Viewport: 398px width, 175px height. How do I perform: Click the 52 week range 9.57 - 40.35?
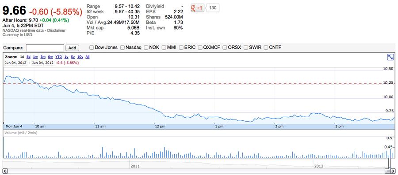(127, 11)
